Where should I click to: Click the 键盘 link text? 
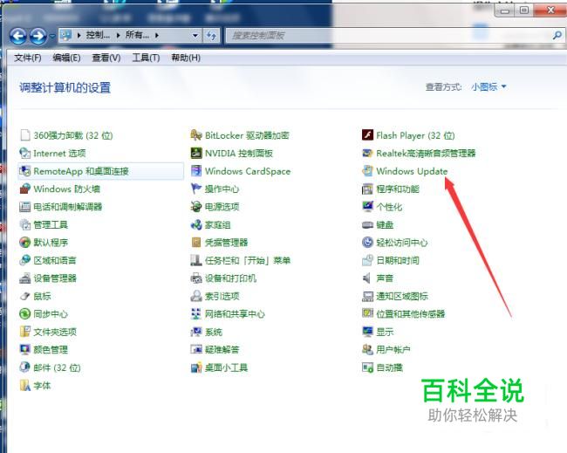point(385,224)
